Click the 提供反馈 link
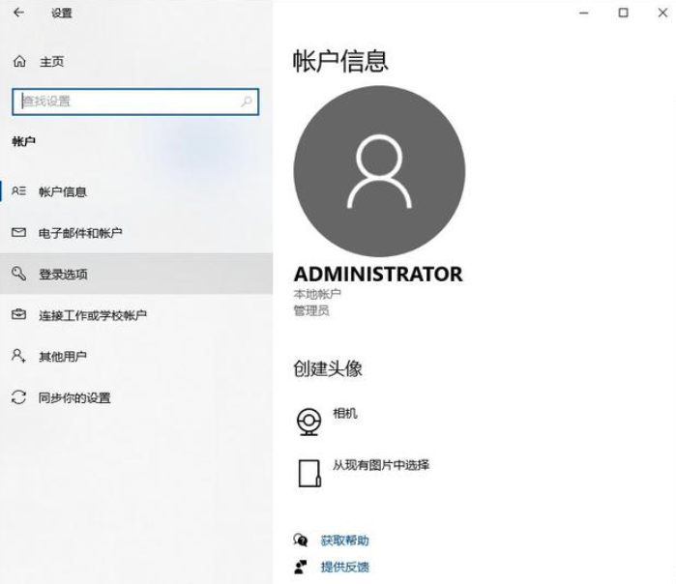This screenshot has width=676, height=584. (344, 567)
